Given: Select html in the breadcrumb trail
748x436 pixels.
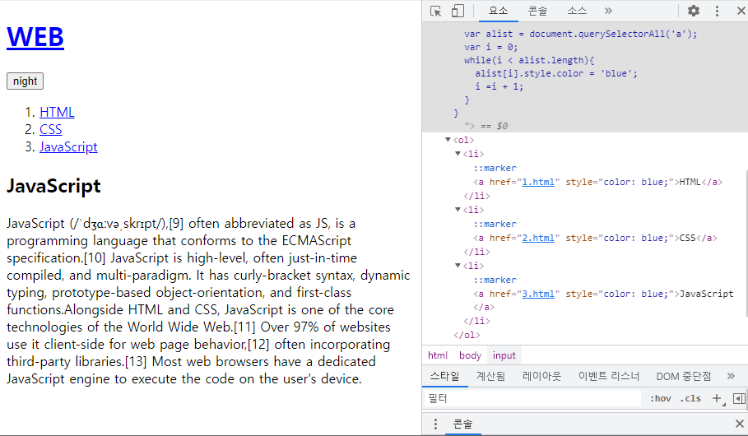Looking at the screenshot, I should (438, 355).
